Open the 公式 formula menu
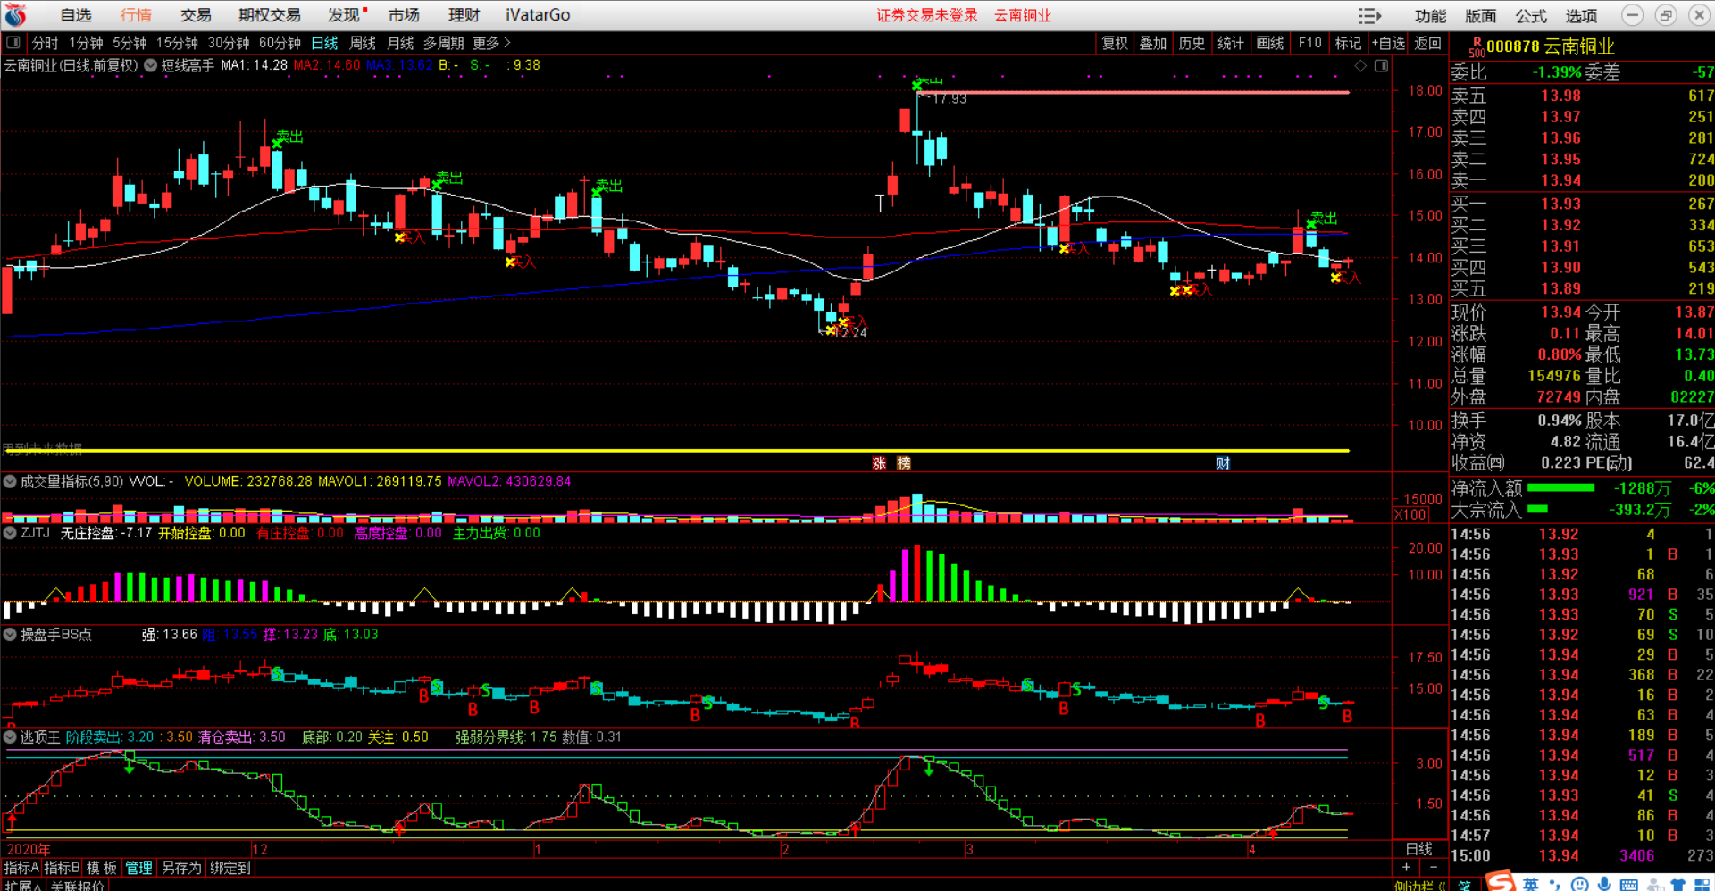Screen dimensions: 1715x891 [x=1531, y=16]
